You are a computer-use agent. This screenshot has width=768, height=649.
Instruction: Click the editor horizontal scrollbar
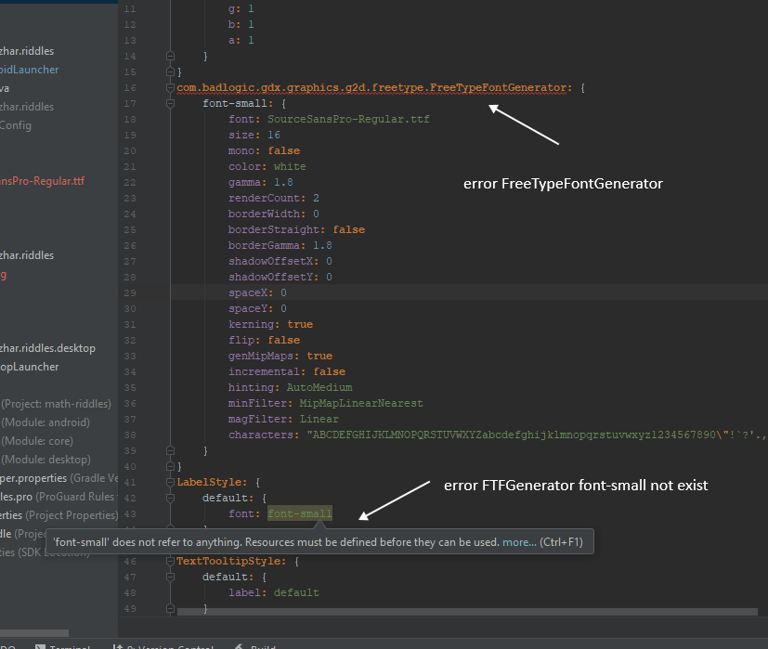point(467,612)
